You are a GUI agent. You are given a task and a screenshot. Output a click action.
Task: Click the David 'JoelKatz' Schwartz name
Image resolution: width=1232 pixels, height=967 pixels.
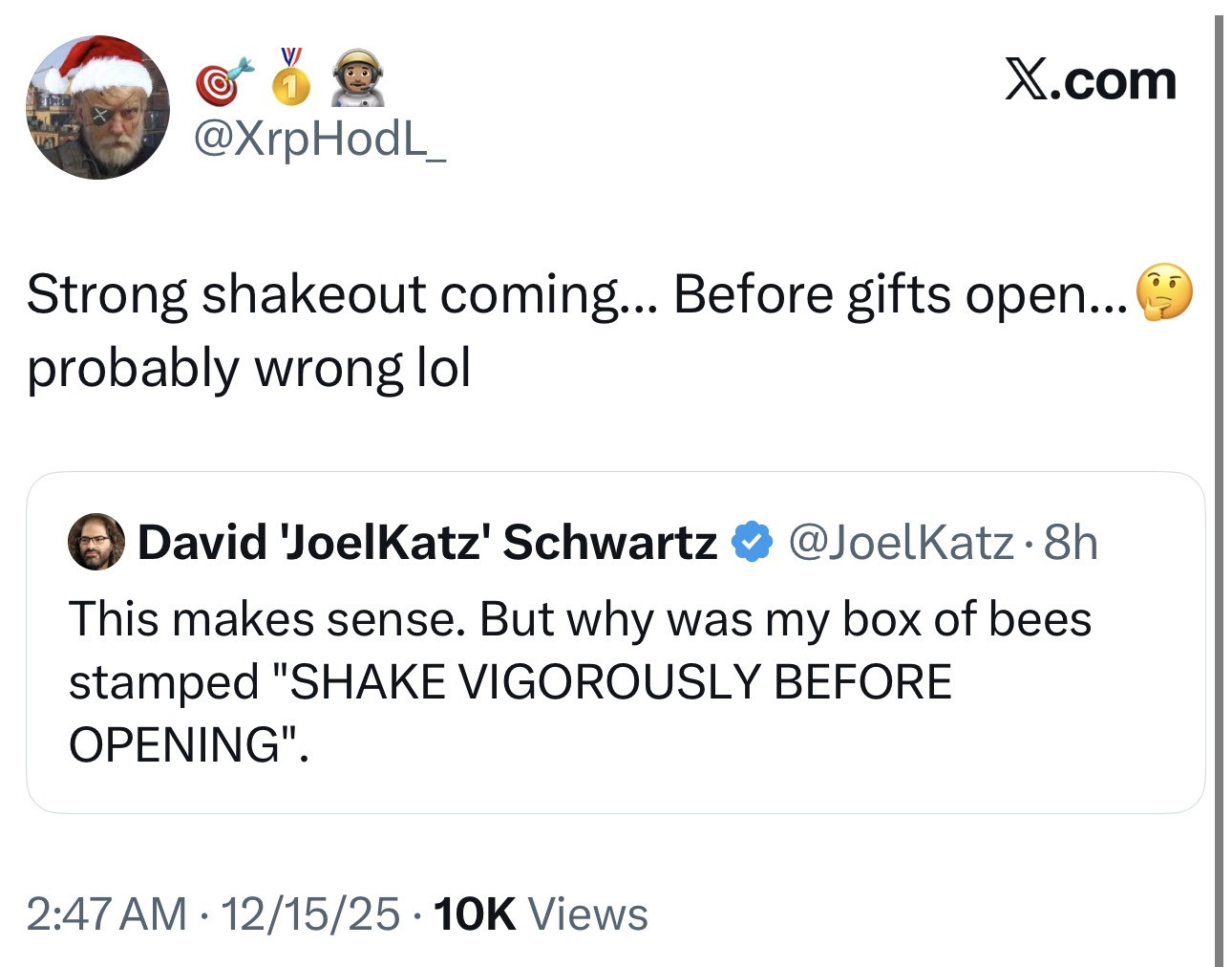(427, 543)
